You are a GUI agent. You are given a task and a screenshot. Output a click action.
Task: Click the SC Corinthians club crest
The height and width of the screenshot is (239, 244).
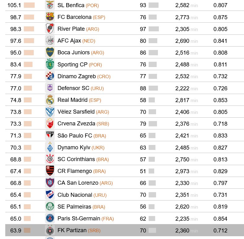click(50, 159)
